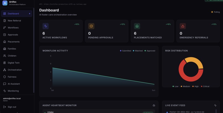223x113 pixels.
Task: Click the Orchestration network icon
Action: (4, 70)
